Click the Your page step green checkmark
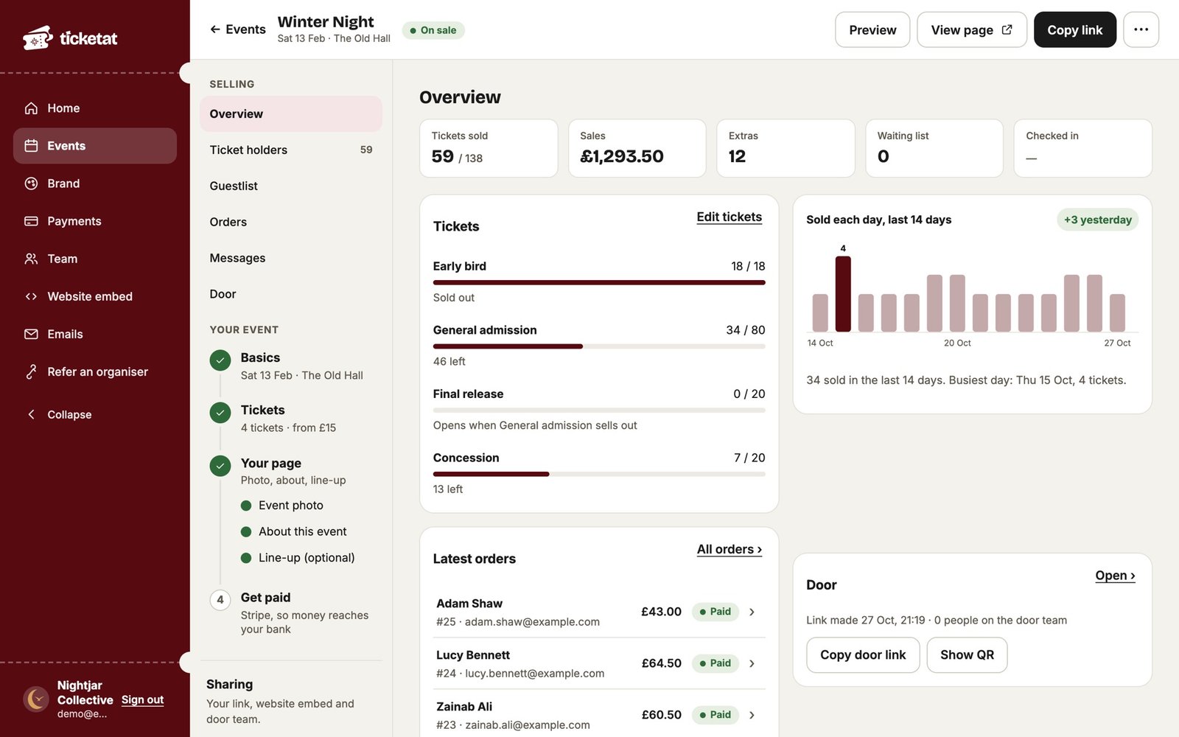Screen dimensions: 1179x737 (x=220, y=466)
